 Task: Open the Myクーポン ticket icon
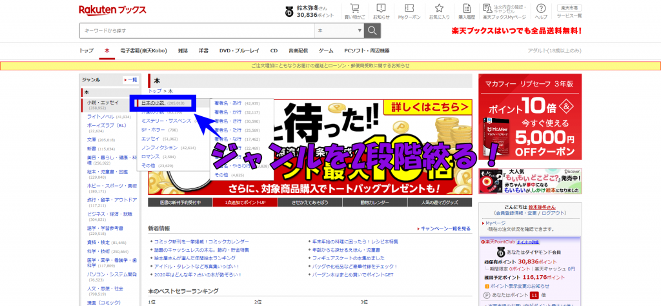[x=409, y=12]
